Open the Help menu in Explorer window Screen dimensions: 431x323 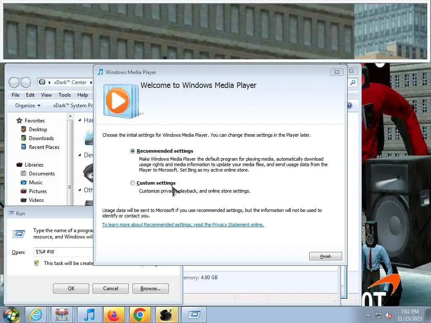click(82, 95)
